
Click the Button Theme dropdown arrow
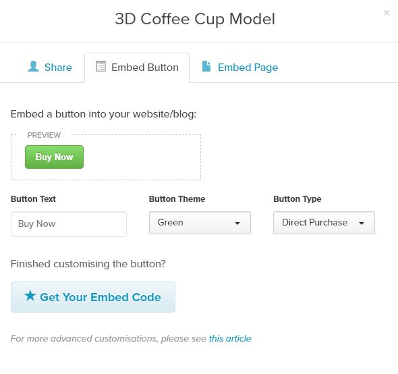237,223
